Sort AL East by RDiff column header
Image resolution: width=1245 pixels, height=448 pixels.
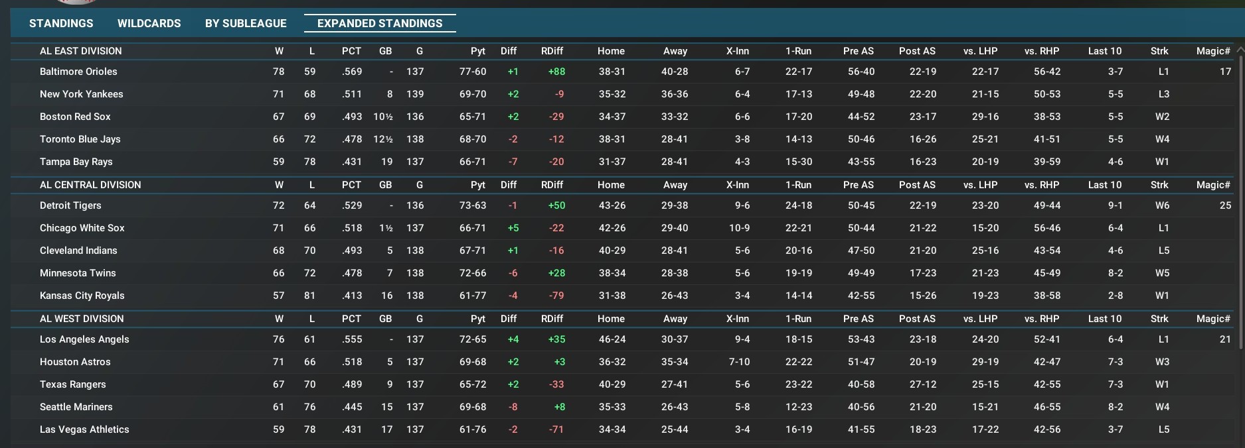pyautogui.click(x=552, y=51)
